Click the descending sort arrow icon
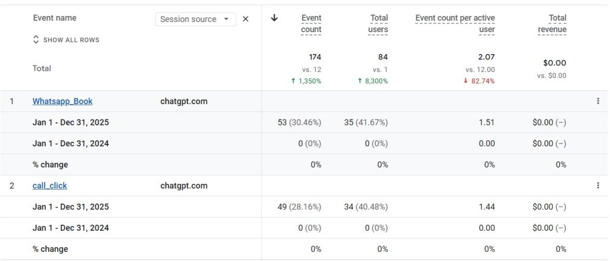 point(274,18)
